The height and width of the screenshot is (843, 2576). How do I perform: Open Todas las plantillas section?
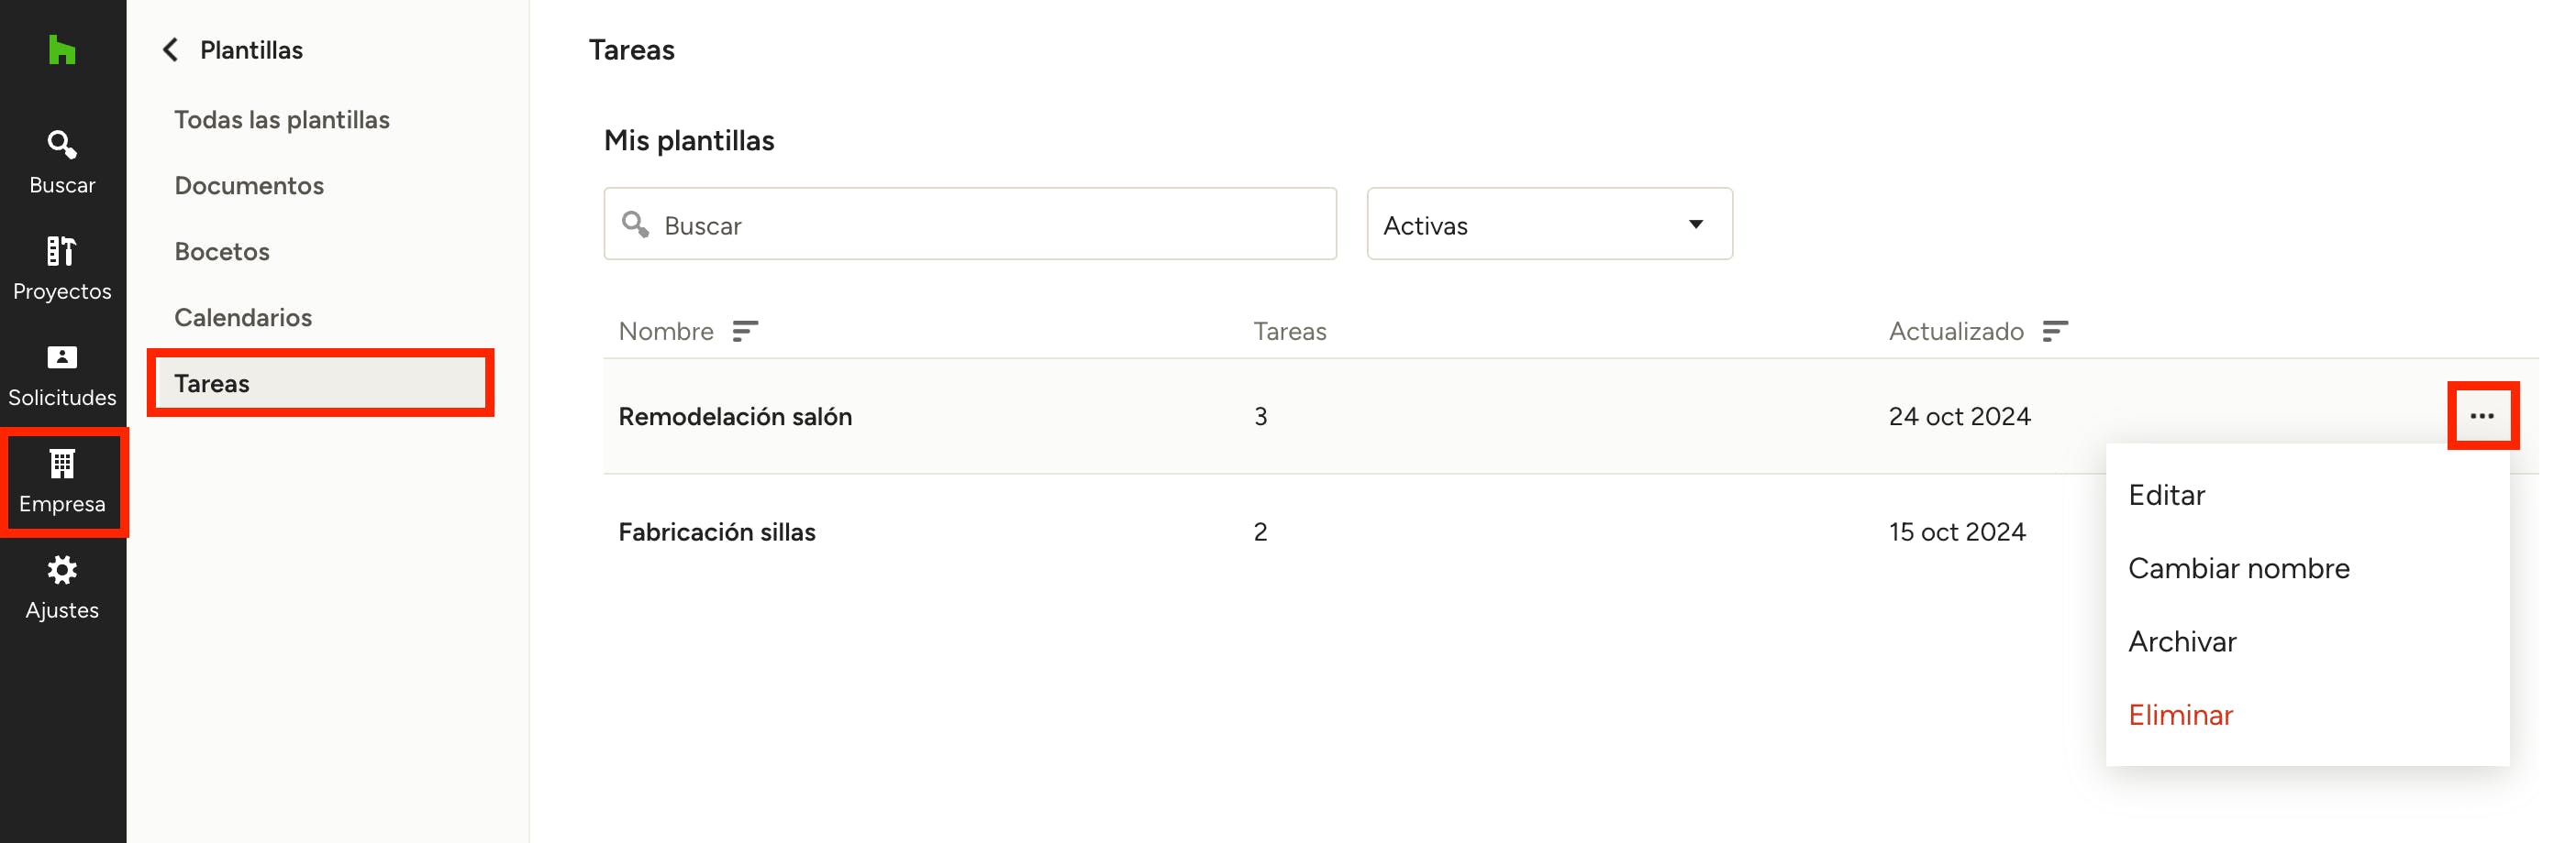pyautogui.click(x=282, y=120)
